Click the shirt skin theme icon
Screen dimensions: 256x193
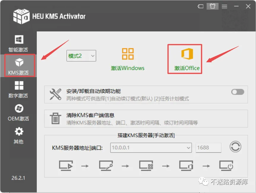coord(213,6)
